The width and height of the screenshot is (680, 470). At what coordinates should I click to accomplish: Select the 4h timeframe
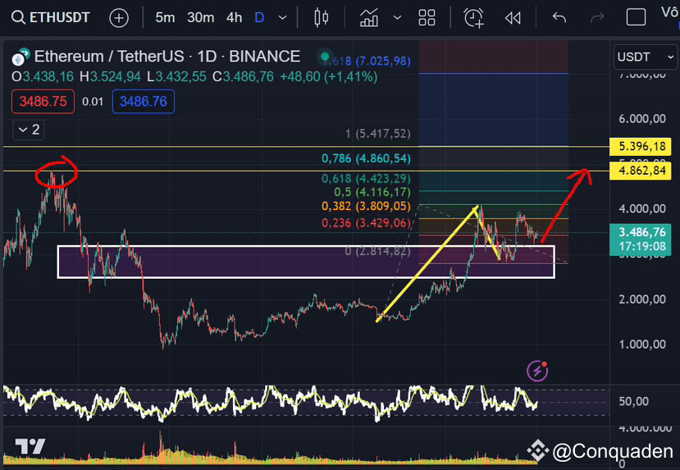point(234,18)
